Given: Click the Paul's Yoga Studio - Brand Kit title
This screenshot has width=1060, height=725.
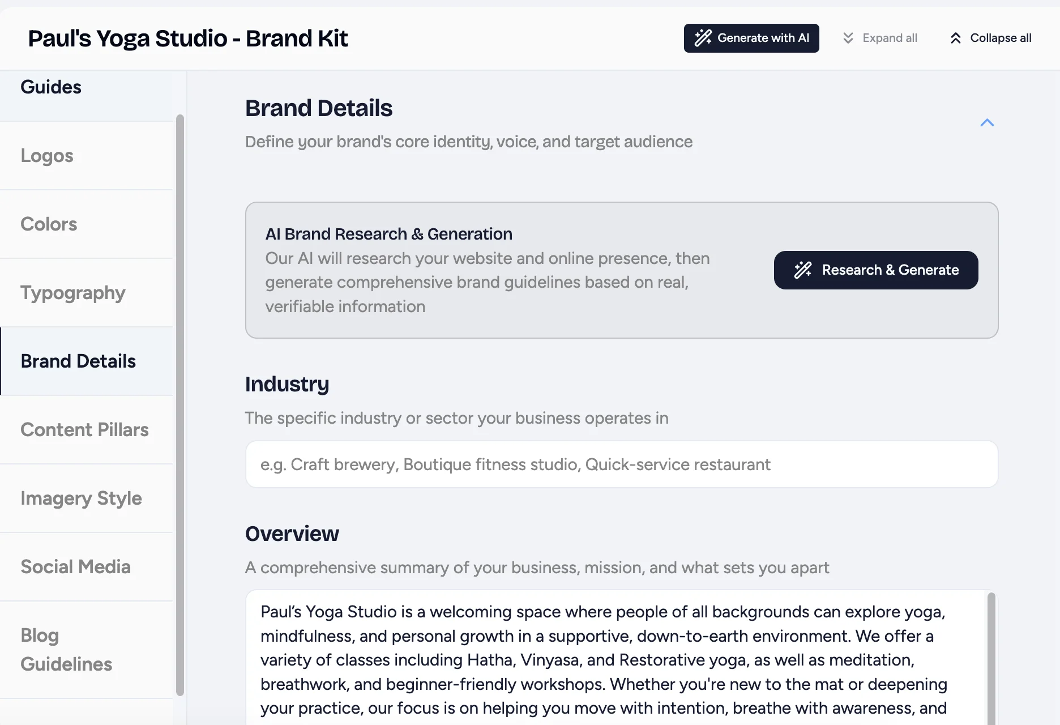Looking at the screenshot, I should (x=188, y=39).
